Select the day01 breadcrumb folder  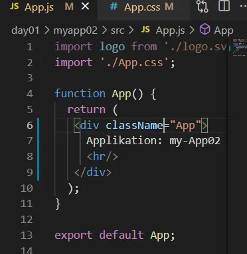click(x=25, y=30)
